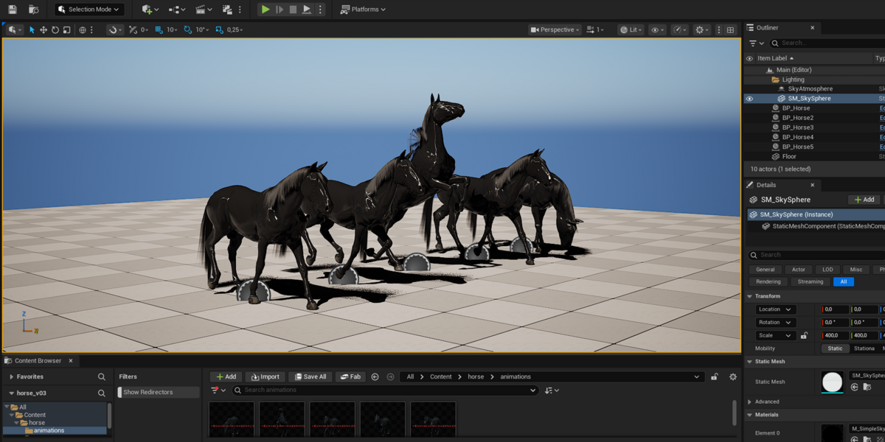
Task: Click the Import button
Action: coord(265,376)
